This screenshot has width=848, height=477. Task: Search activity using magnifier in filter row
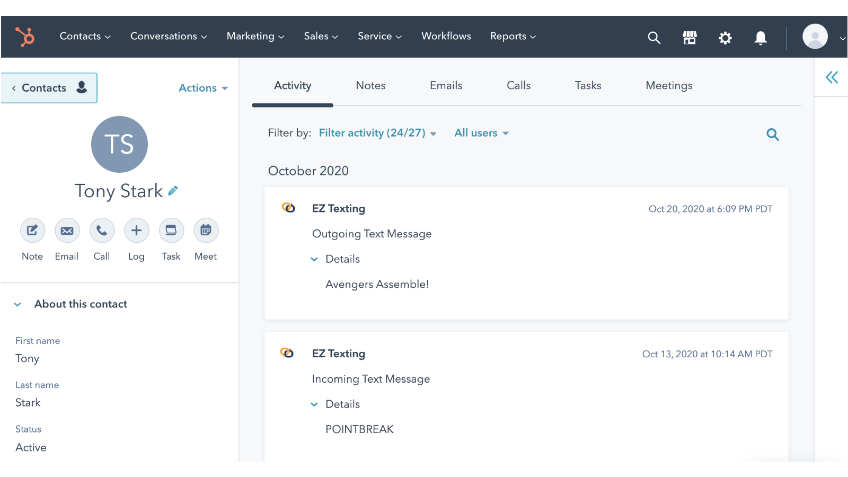click(x=772, y=135)
